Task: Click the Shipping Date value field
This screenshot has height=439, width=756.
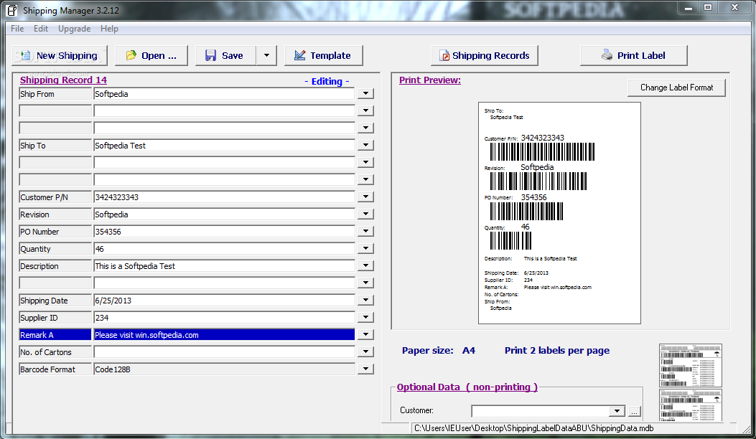Action: point(224,301)
